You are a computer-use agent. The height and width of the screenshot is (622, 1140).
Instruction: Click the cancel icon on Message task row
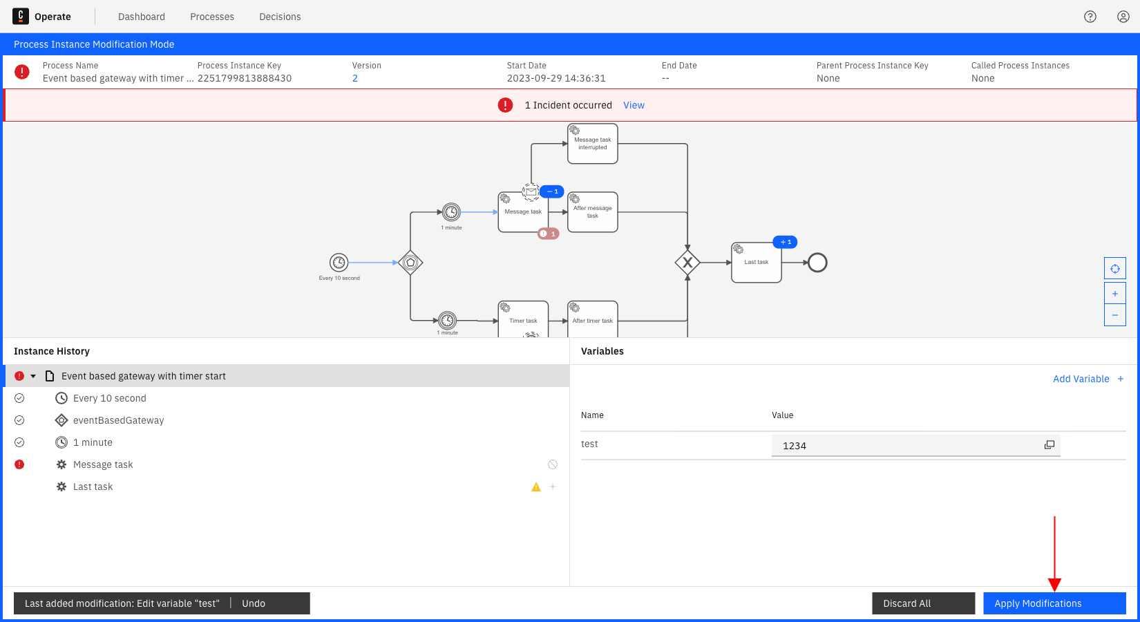click(x=553, y=464)
